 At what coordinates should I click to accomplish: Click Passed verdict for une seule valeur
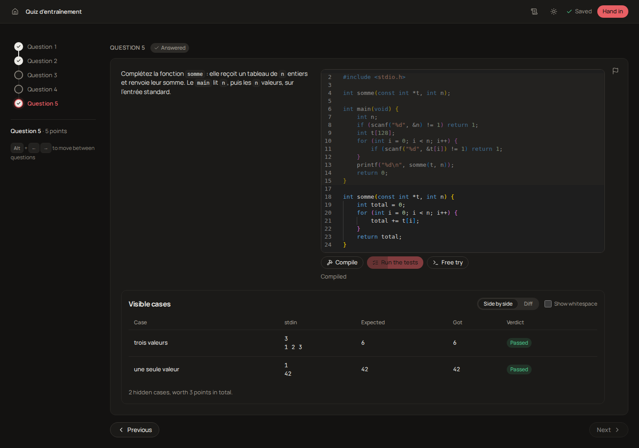[x=519, y=369]
